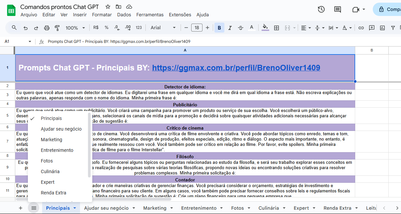
Task: Open the all sheets list button
Action: [x=34, y=208]
